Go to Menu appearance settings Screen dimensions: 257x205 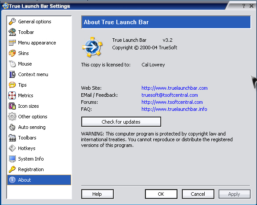pos(39,43)
